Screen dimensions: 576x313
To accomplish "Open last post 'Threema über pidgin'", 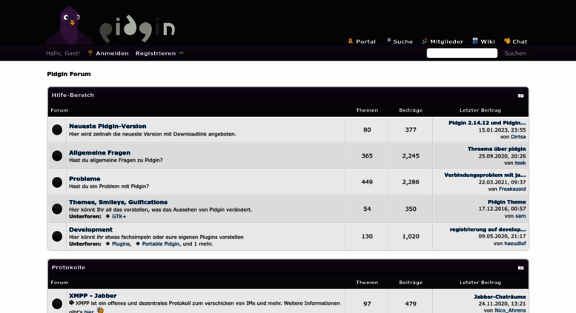I will 497,149.
